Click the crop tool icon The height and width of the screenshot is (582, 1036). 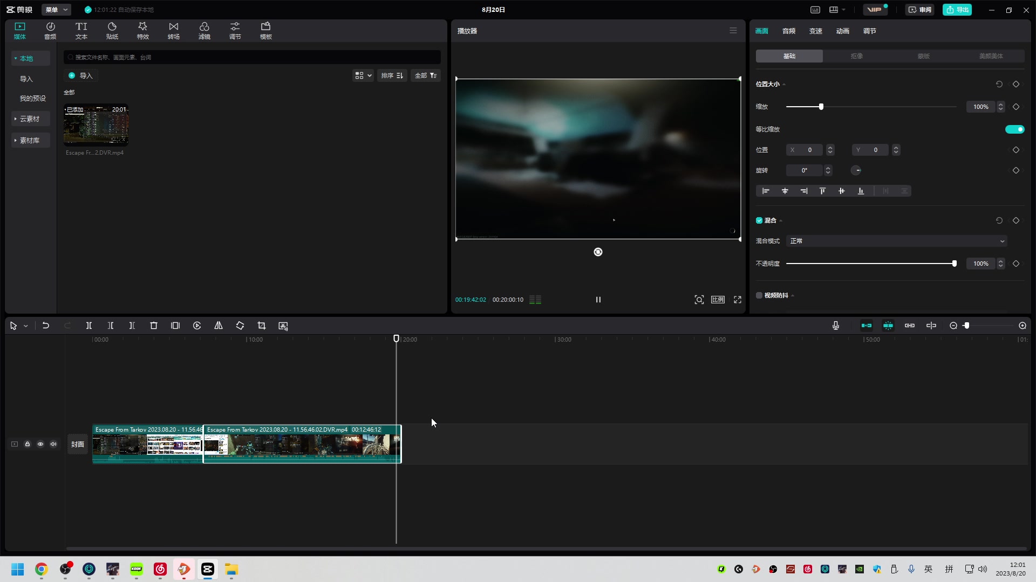[262, 325]
